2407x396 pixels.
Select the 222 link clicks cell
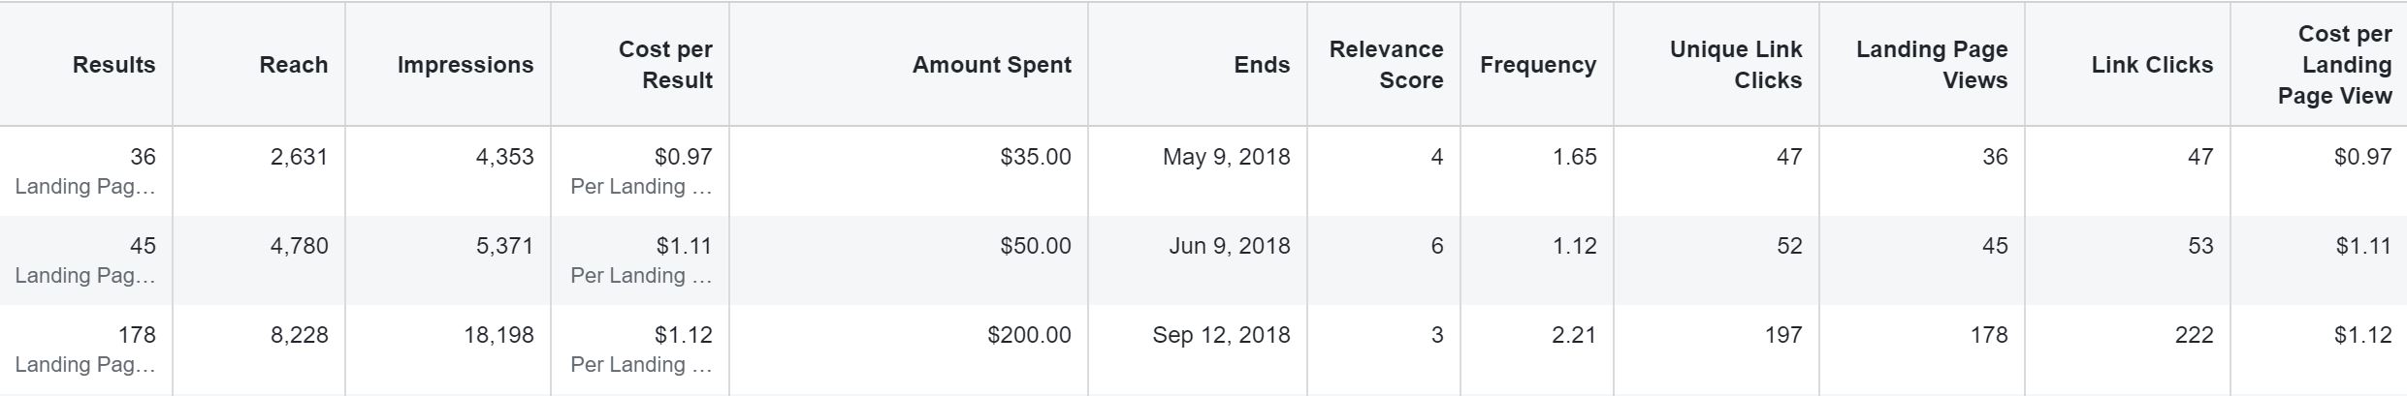pyautogui.click(x=2194, y=335)
